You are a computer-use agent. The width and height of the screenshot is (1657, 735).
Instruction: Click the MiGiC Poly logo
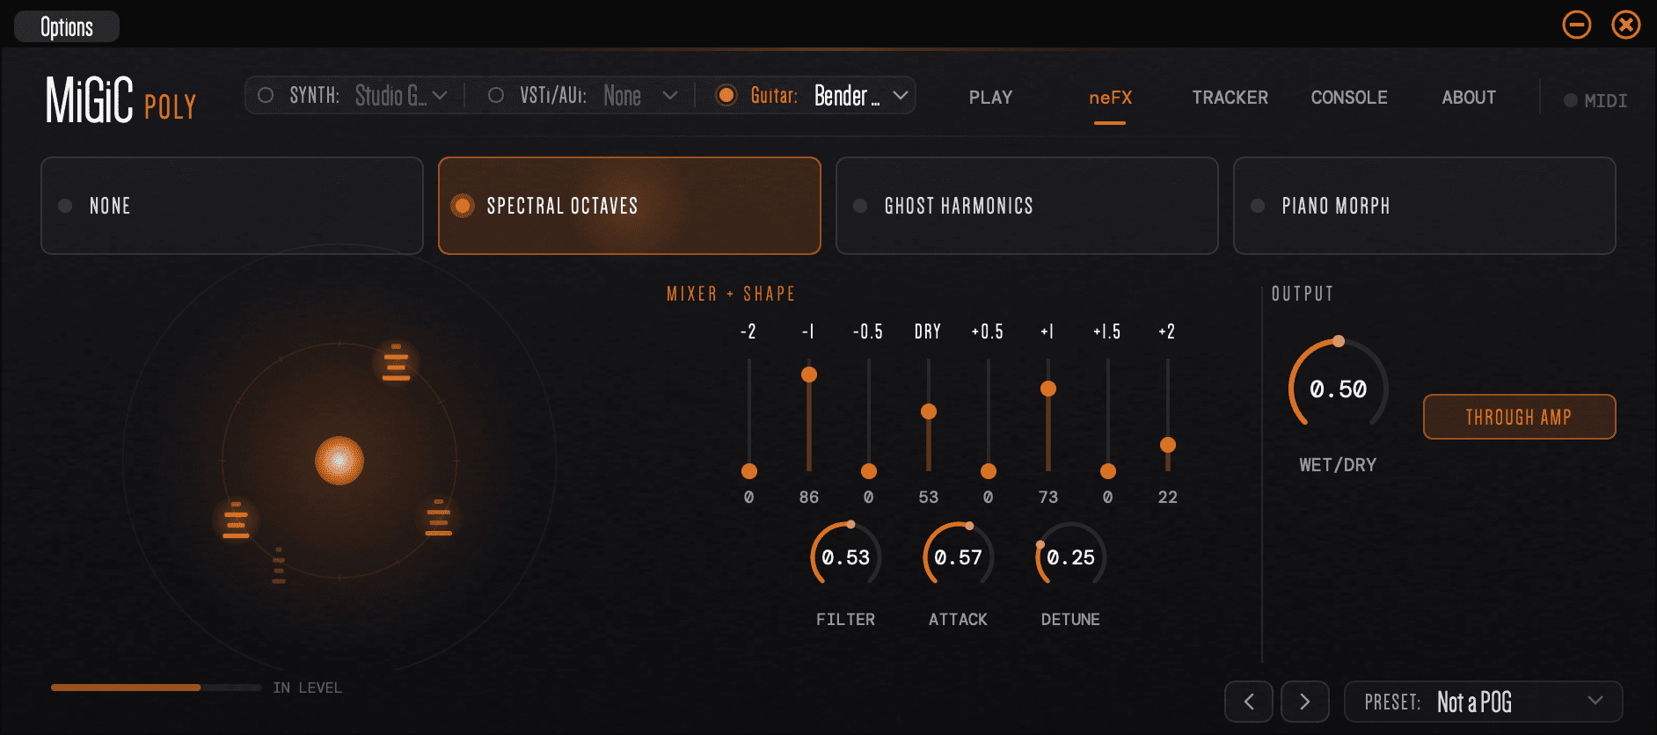click(x=120, y=99)
